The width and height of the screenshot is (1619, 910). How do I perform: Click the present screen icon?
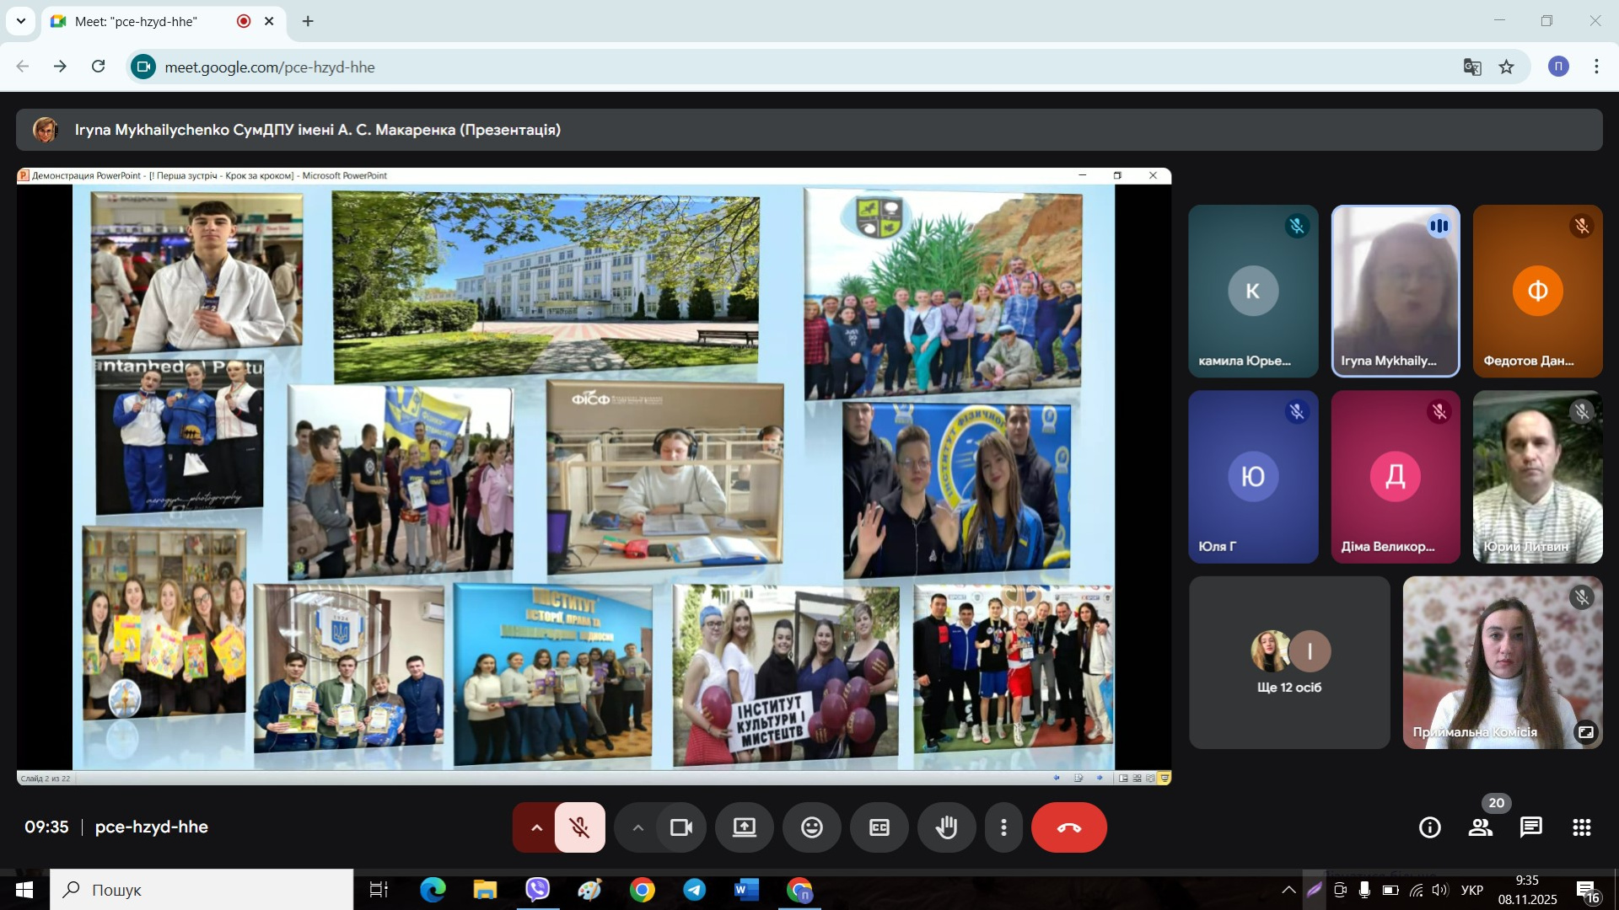(745, 827)
